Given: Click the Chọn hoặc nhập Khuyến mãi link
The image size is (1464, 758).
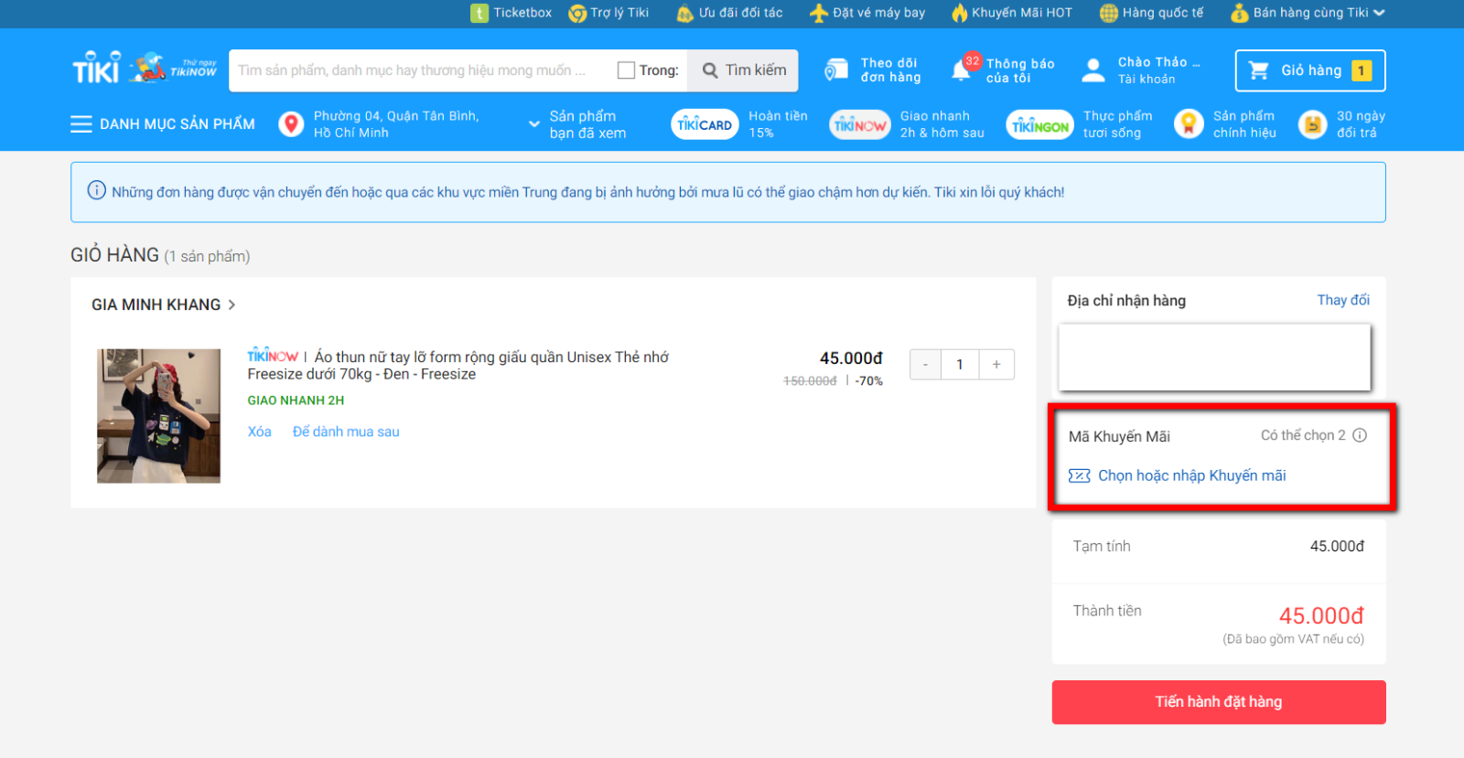Looking at the screenshot, I should point(1191,475).
